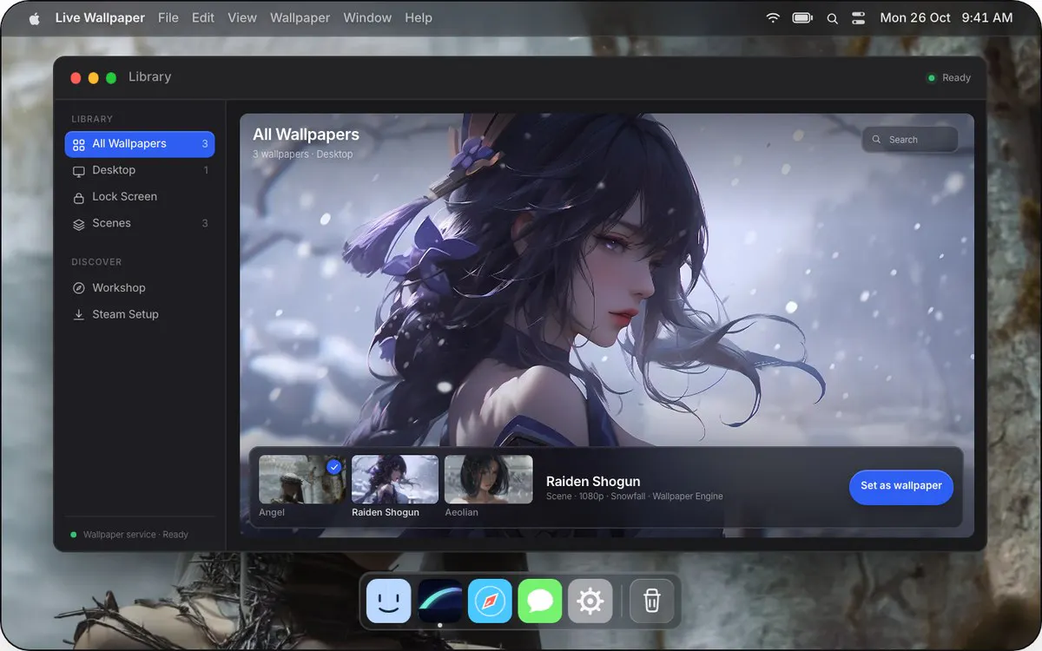Show the Scenes category
This screenshot has width=1042, height=651.
140,223
